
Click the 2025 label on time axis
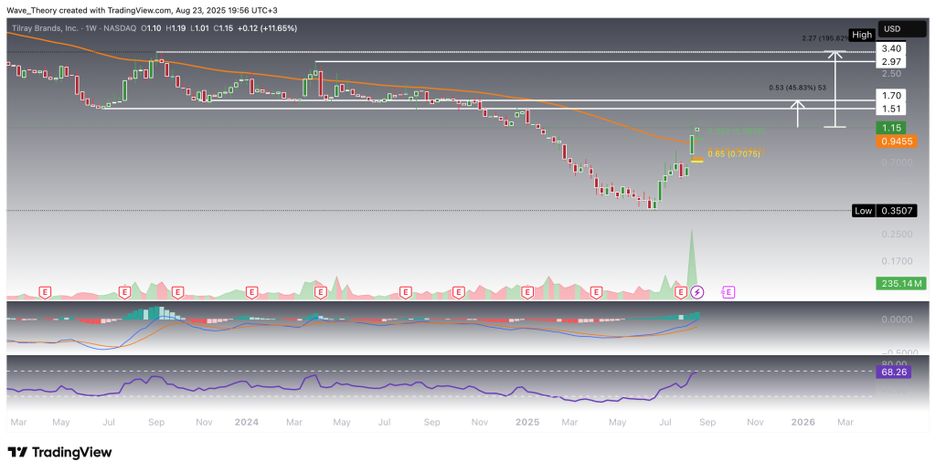tap(527, 422)
